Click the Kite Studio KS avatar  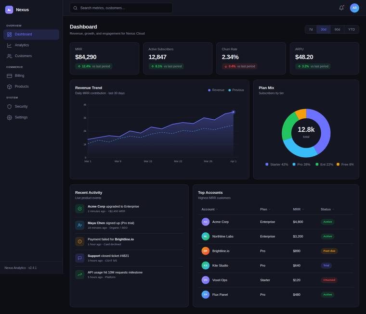[x=206, y=265]
